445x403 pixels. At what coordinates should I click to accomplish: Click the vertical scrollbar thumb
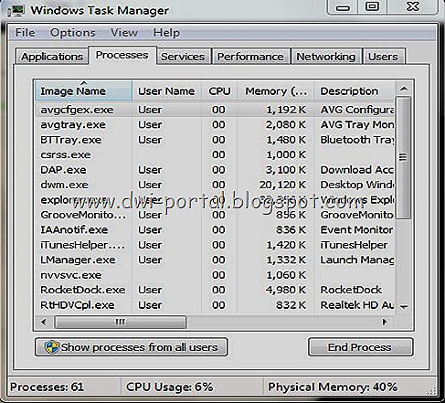click(403, 157)
